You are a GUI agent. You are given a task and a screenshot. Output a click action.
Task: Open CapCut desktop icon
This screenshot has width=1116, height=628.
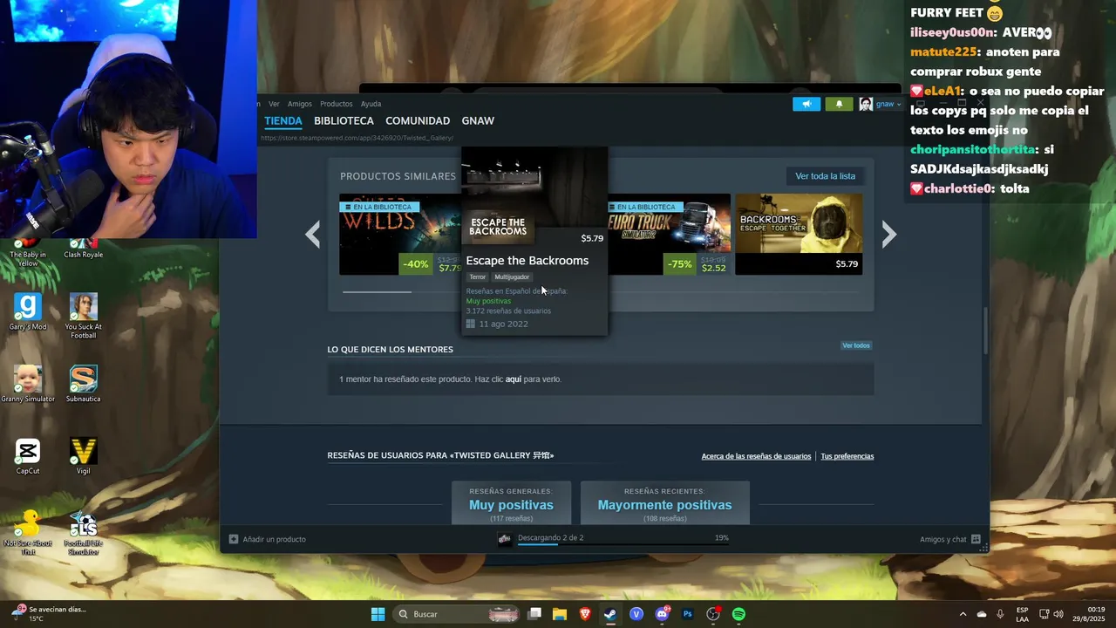coord(28,456)
